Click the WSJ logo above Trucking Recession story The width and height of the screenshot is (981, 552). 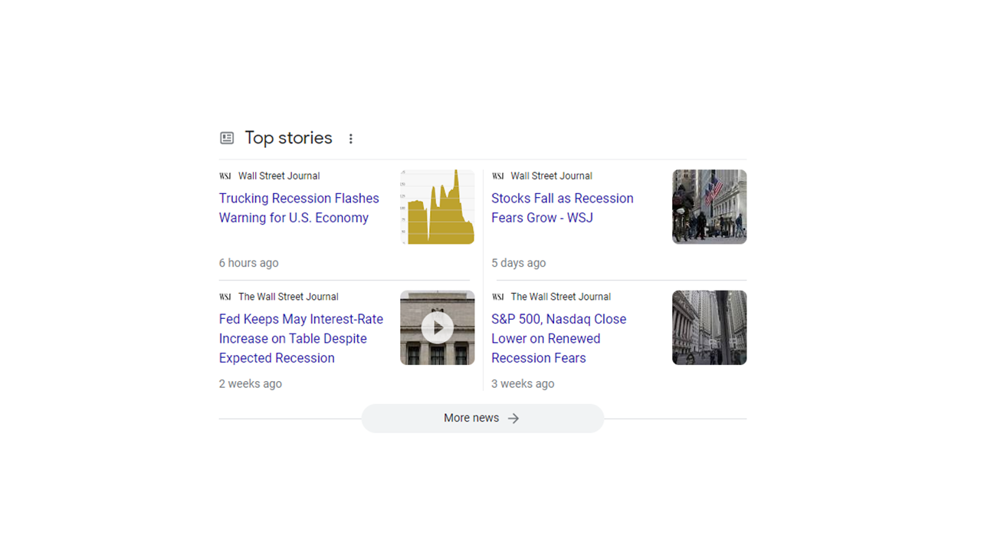(x=225, y=176)
